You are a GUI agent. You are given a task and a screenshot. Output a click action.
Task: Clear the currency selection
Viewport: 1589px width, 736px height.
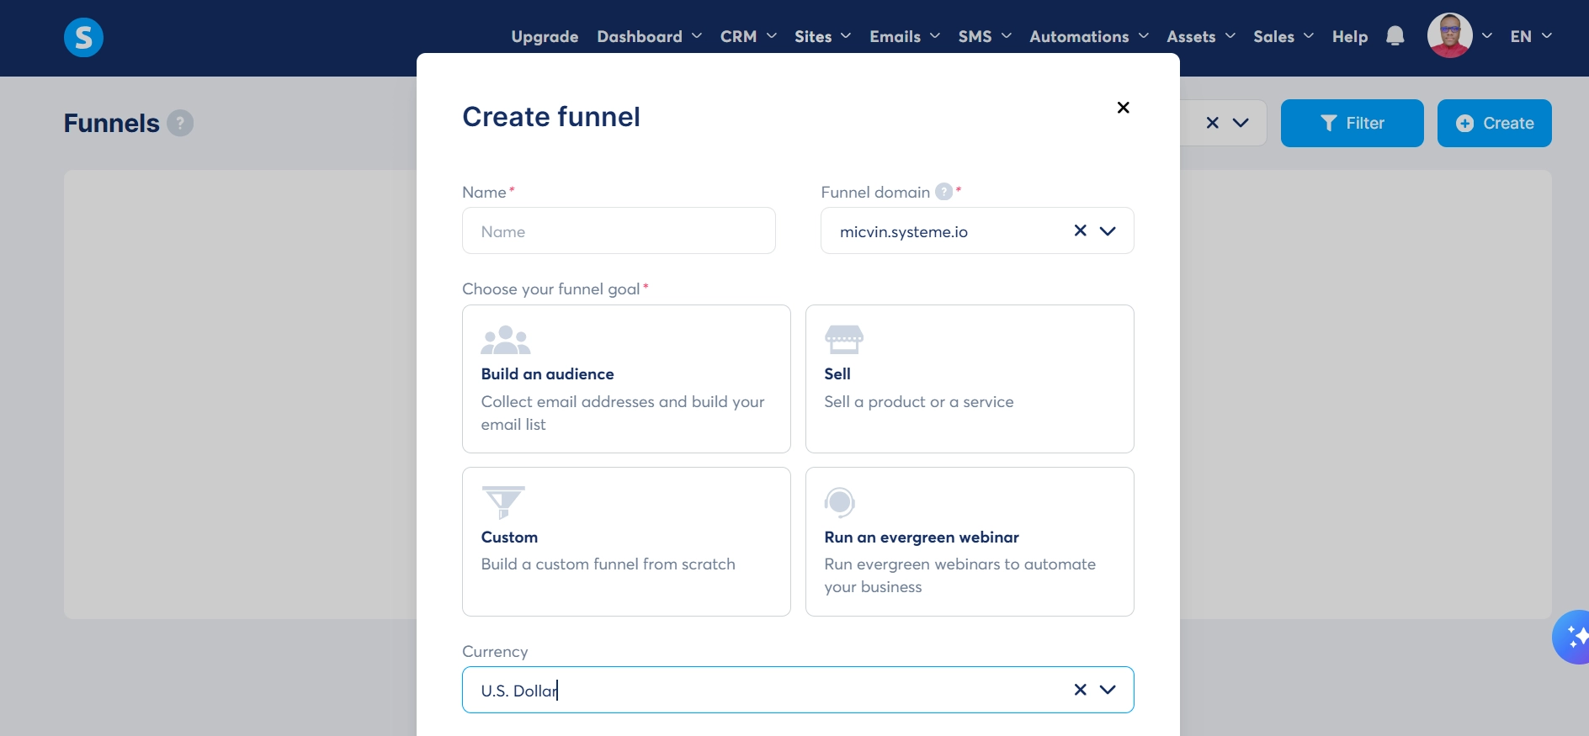coord(1081,690)
